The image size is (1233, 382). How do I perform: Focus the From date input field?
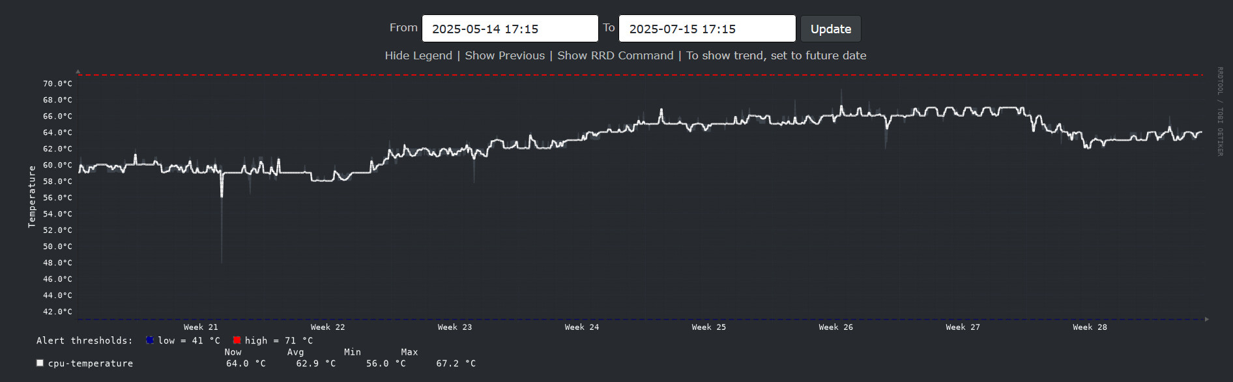(510, 29)
